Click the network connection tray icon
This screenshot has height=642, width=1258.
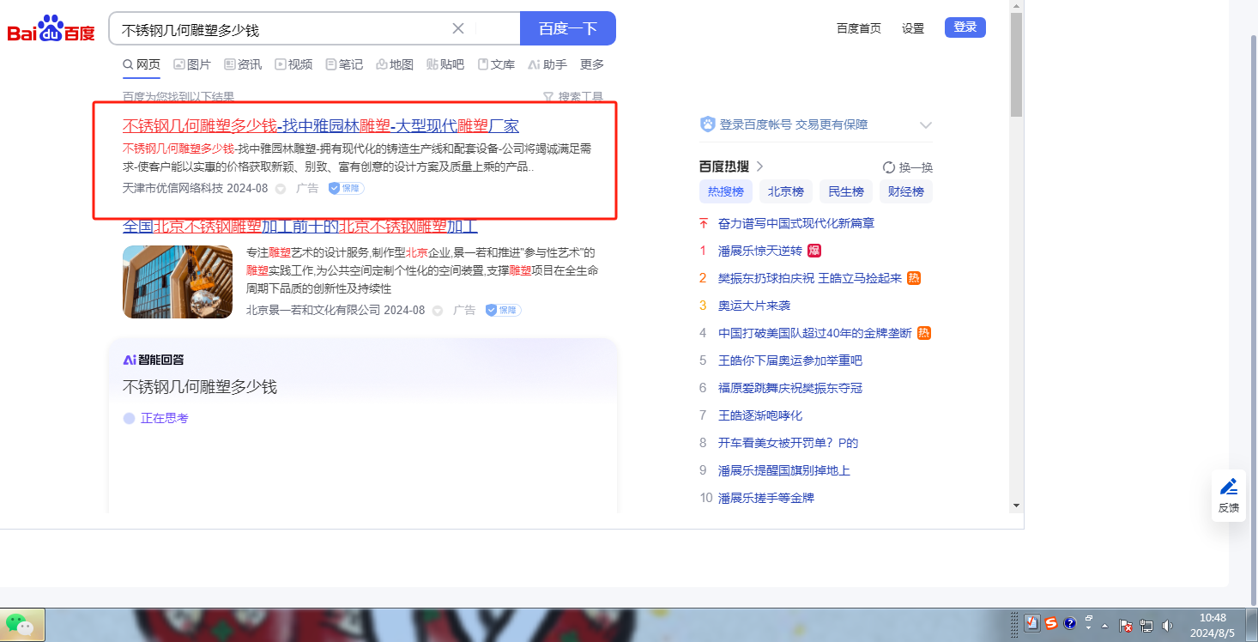pos(1147,626)
